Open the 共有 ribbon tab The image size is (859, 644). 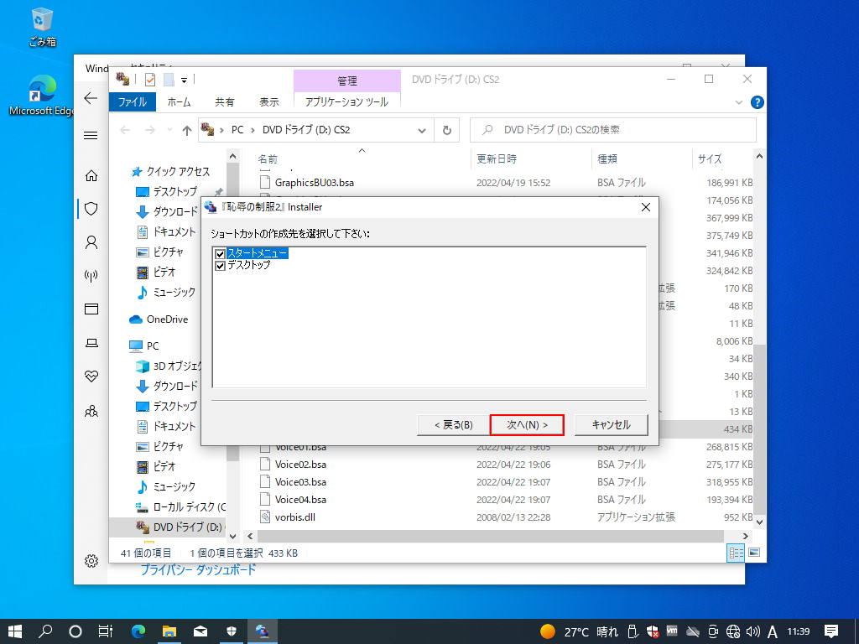[x=224, y=101]
